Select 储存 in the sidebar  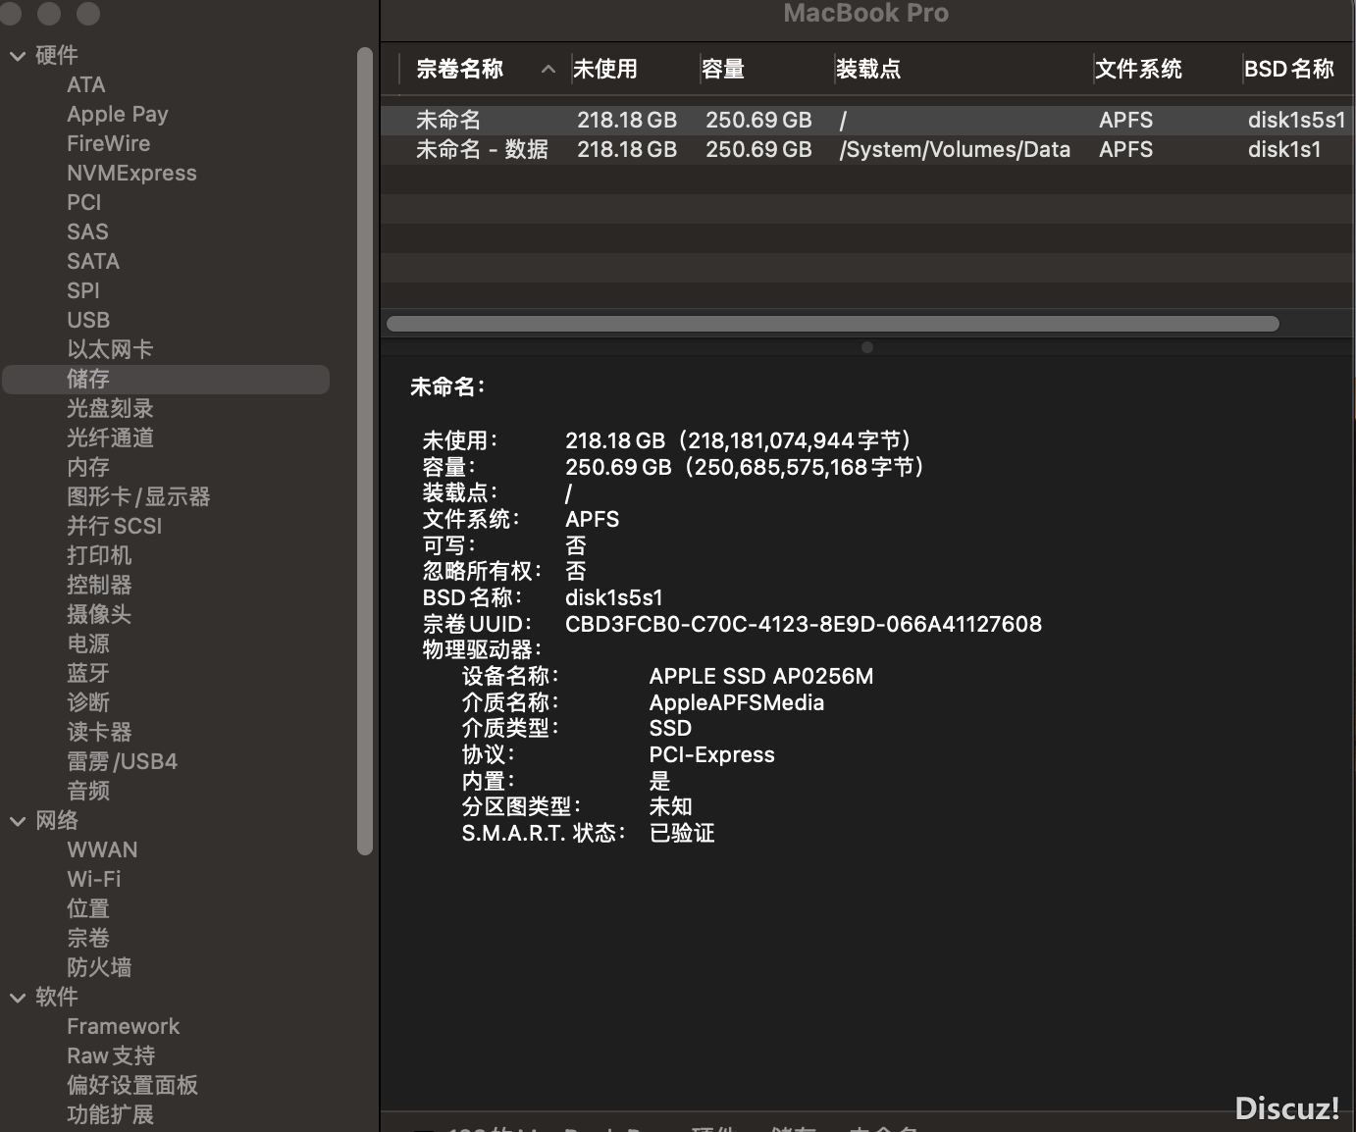coord(166,380)
